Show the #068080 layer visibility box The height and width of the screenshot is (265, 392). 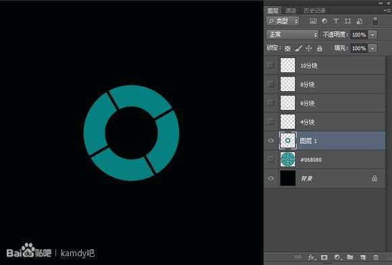coord(271,160)
